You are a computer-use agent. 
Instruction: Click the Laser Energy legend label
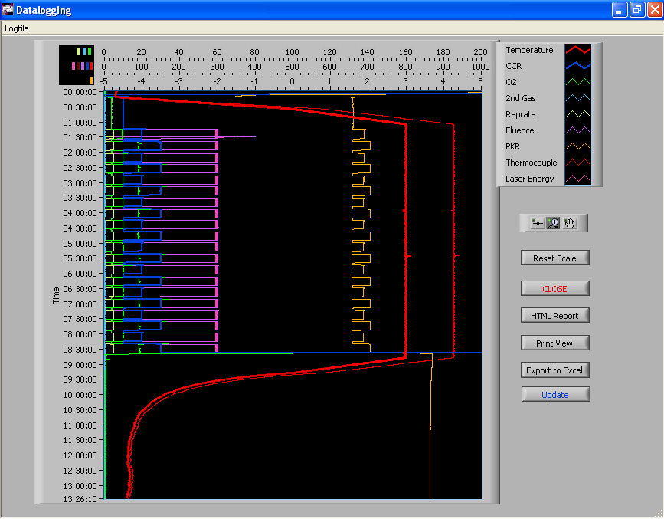click(x=529, y=179)
